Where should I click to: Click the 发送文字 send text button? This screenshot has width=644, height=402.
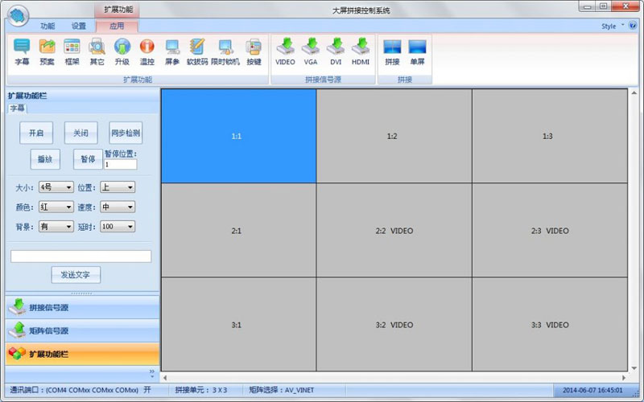tap(76, 274)
